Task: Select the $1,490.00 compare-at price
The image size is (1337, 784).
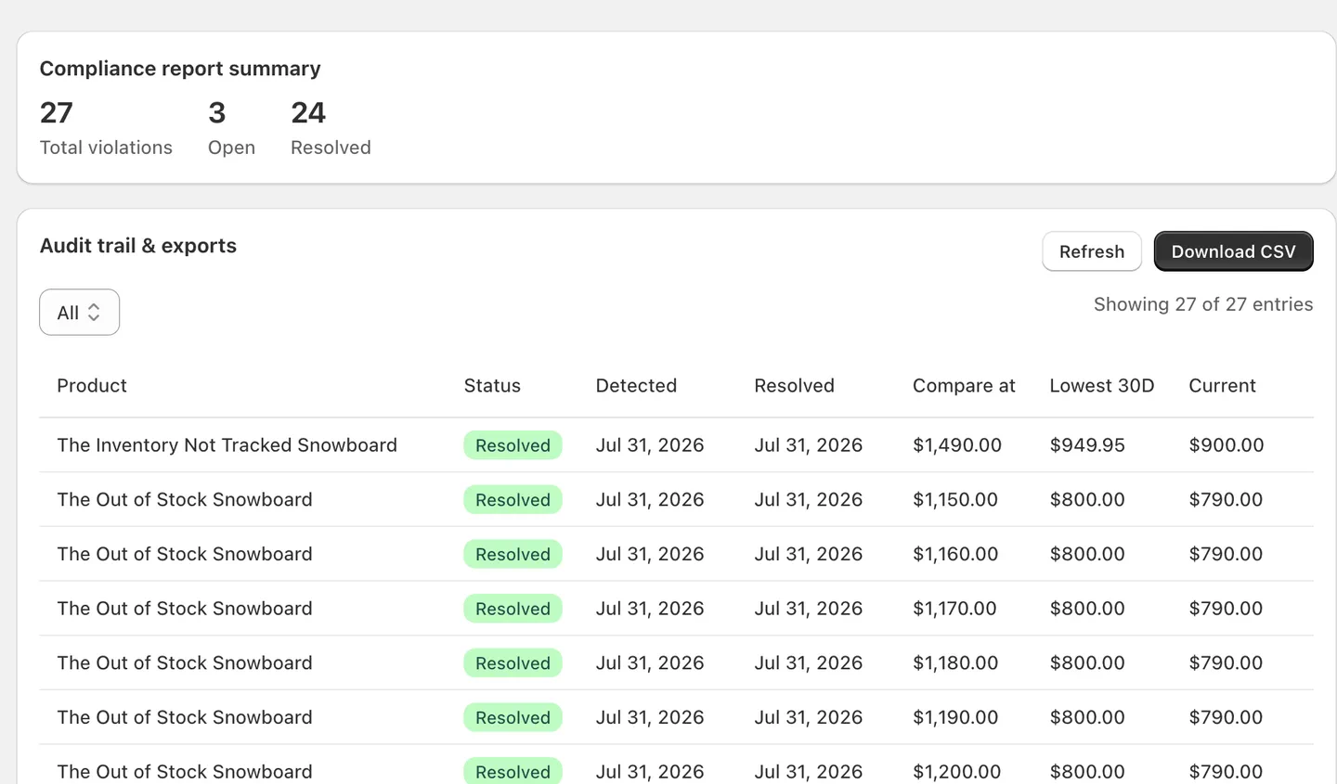Action: (957, 445)
